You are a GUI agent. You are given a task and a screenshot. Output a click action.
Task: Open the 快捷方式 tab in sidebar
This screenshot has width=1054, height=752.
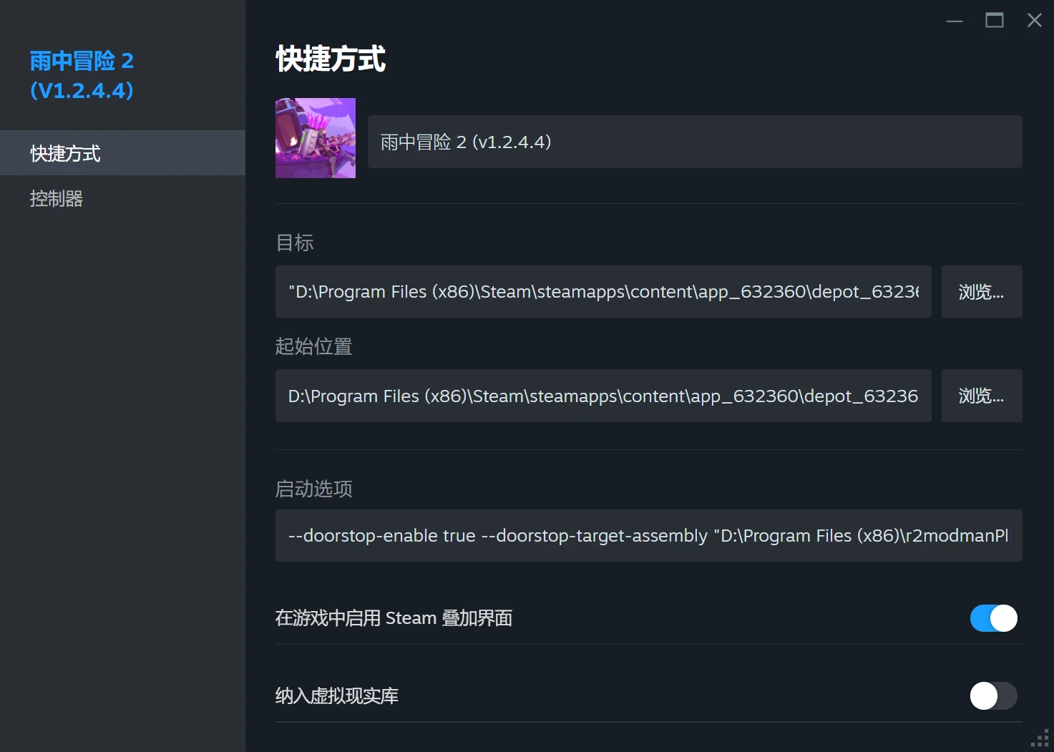point(122,153)
